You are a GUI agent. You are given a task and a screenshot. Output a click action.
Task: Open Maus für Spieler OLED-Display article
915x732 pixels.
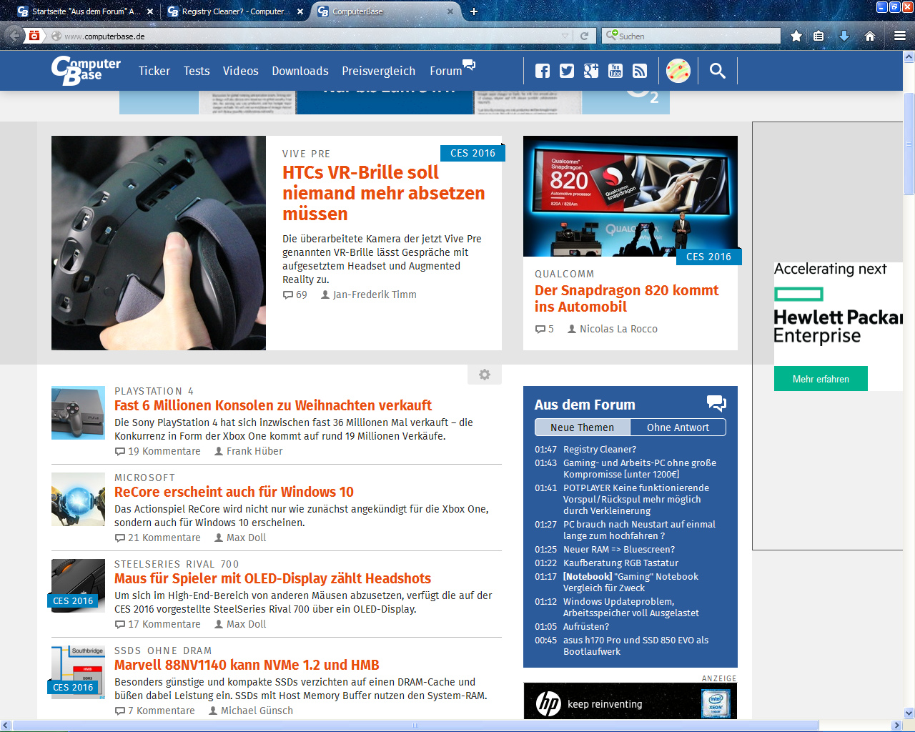click(272, 578)
